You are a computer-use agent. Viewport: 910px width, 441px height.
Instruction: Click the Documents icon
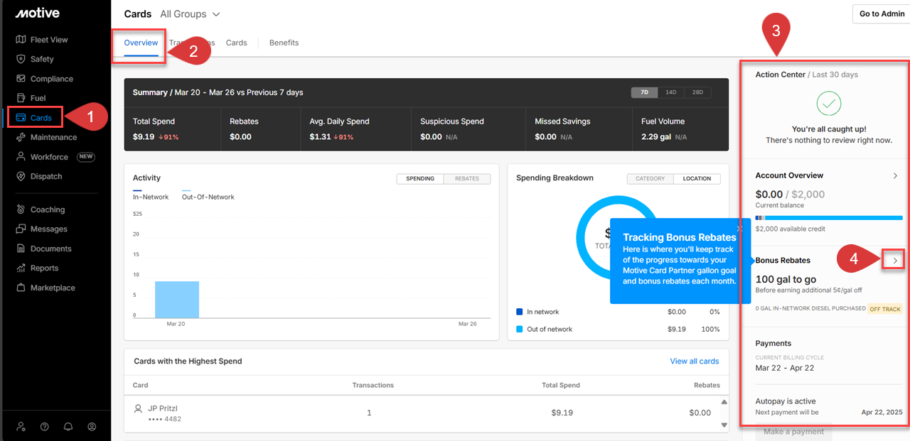pos(21,249)
